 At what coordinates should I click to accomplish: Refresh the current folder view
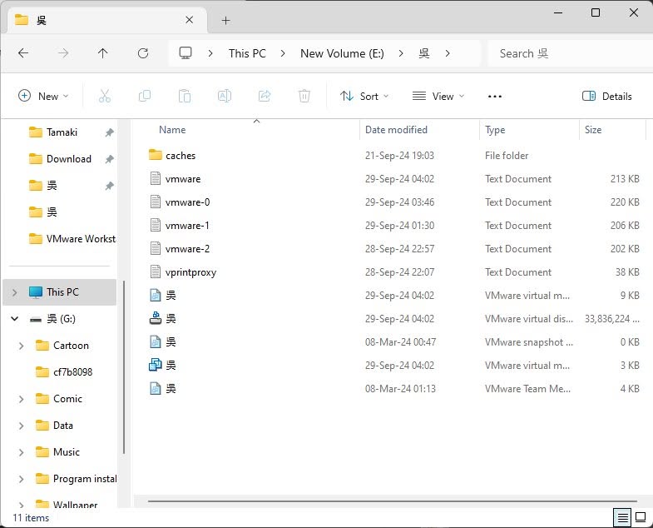[x=143, y=53]
